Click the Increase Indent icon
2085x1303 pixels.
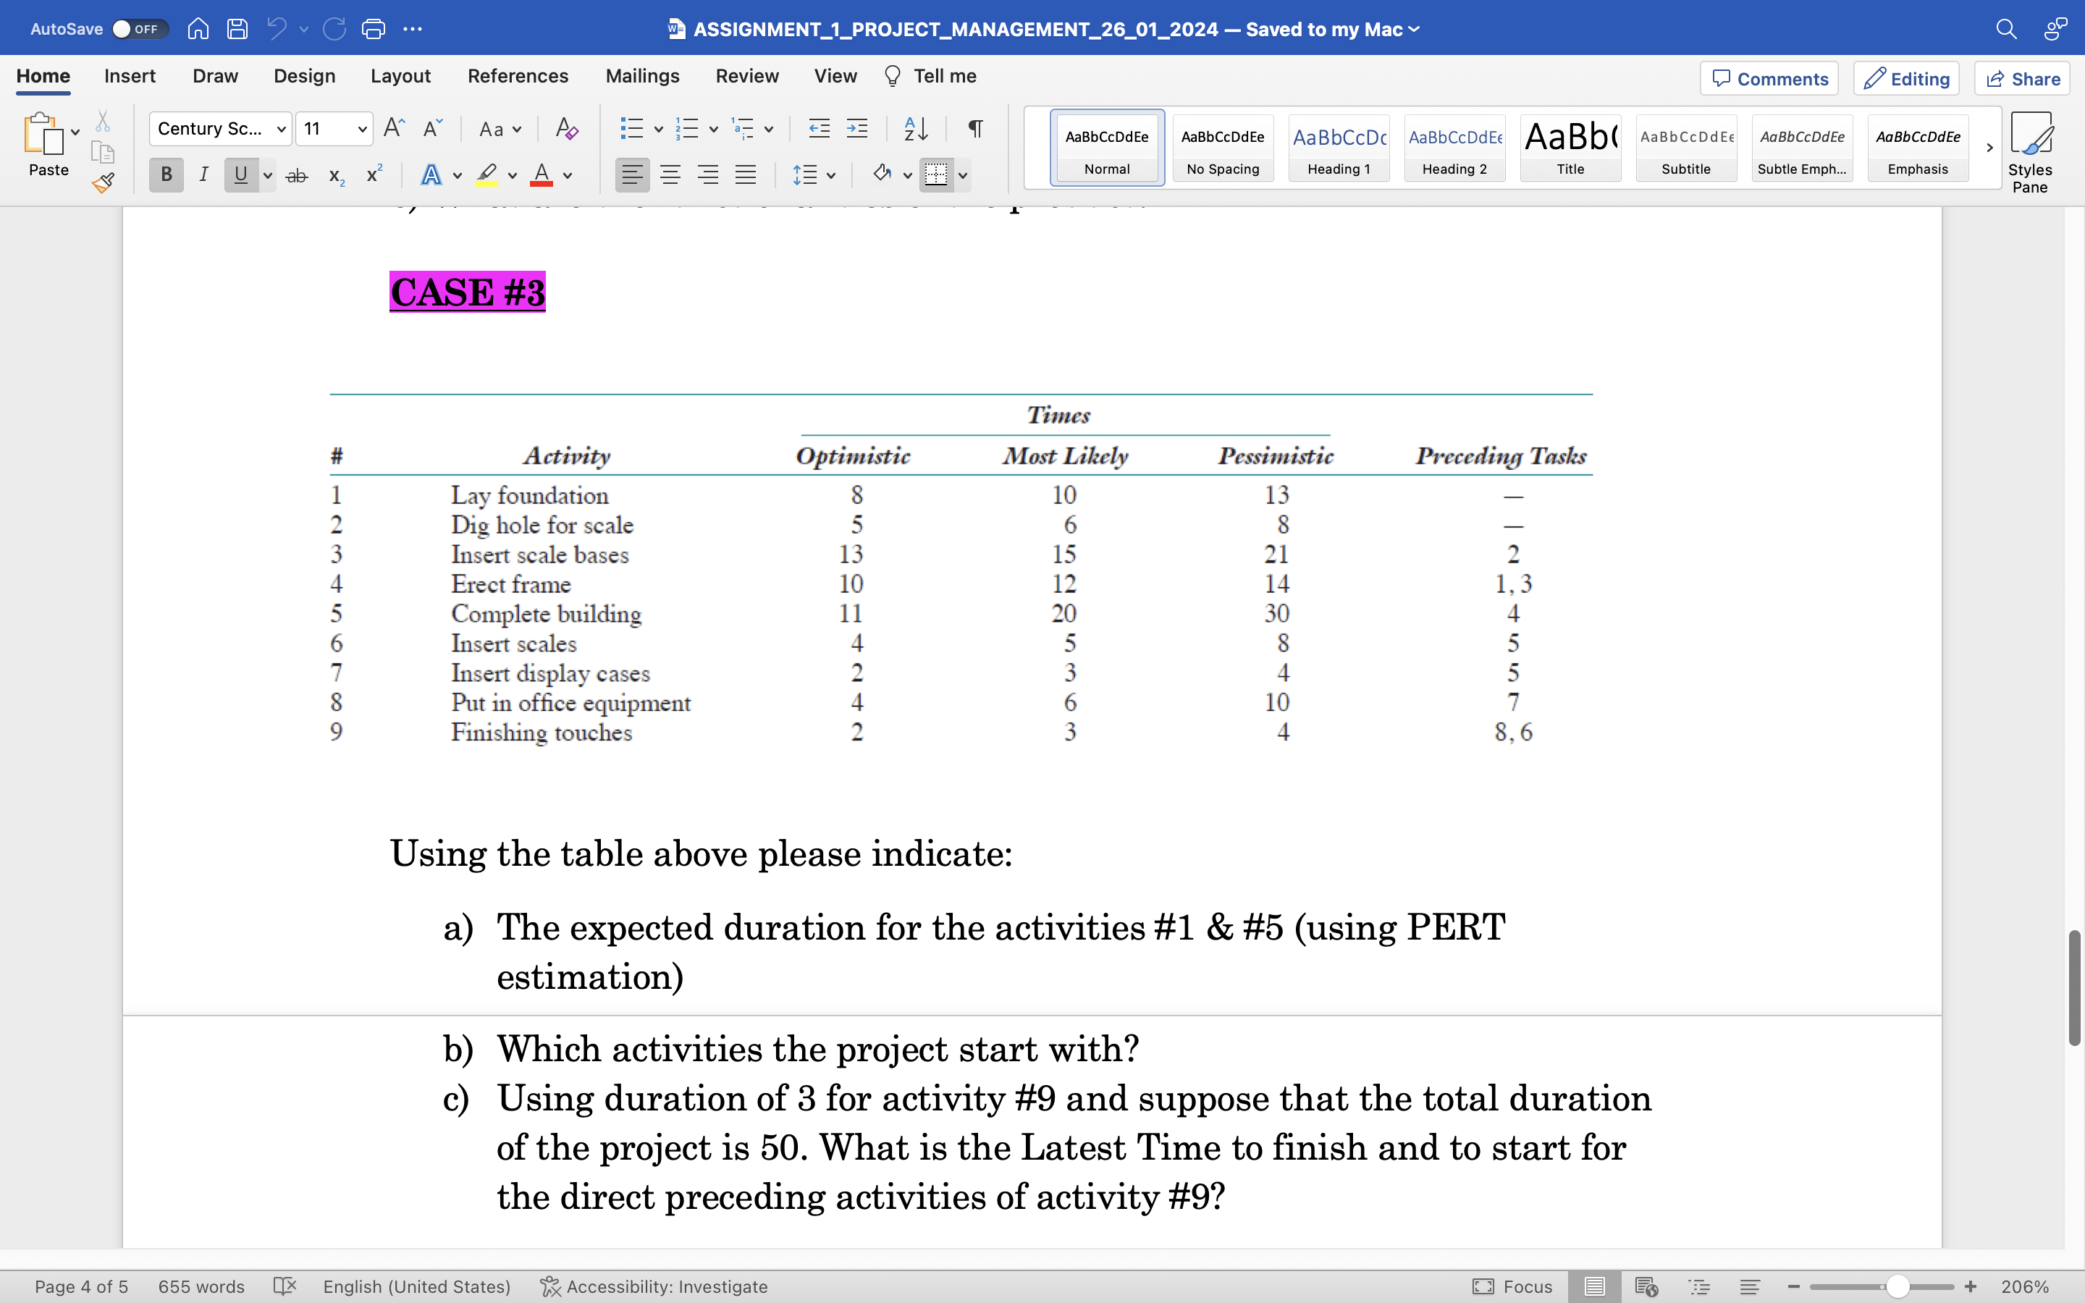point(856,127)
